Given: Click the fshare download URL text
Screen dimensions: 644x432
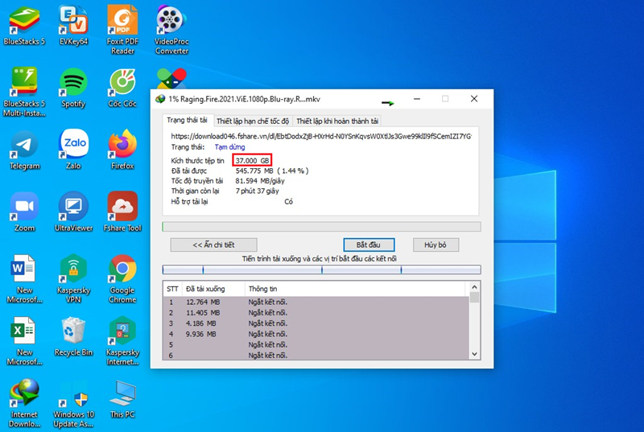Looking at the screenshot, I should 321,136.
